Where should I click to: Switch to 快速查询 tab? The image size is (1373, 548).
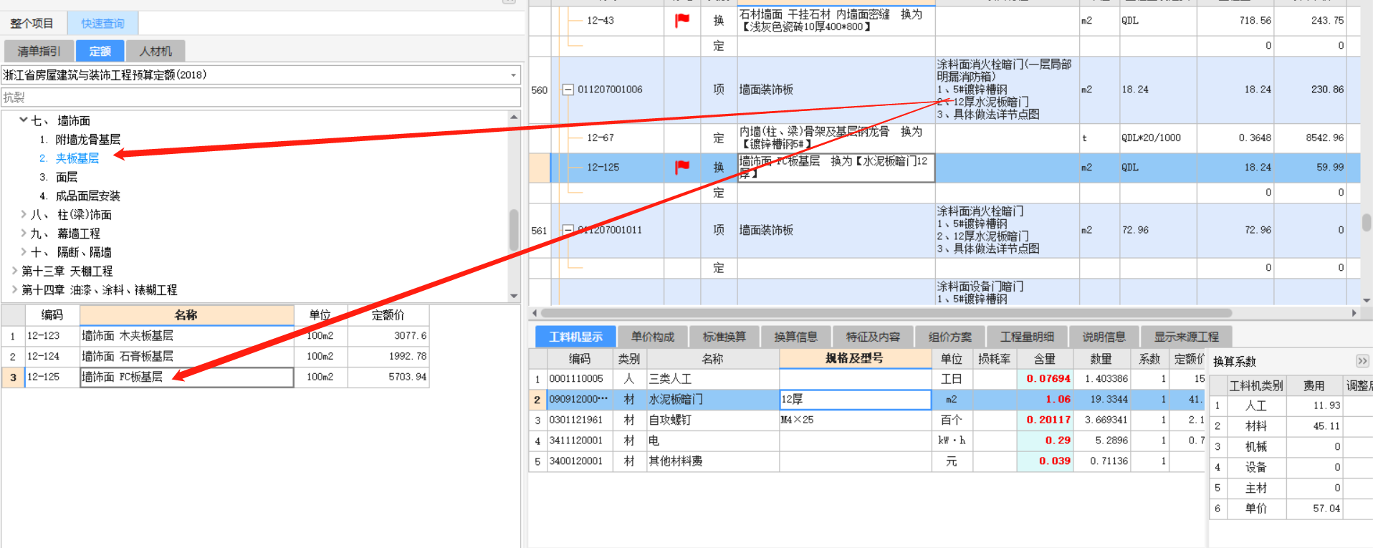click(102, 24)
